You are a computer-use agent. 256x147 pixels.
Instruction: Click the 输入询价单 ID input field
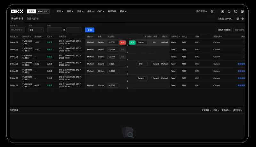click(17, 30)
